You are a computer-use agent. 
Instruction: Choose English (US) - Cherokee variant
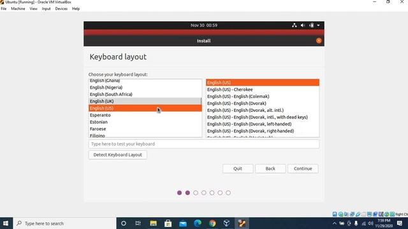click(263, 89)
